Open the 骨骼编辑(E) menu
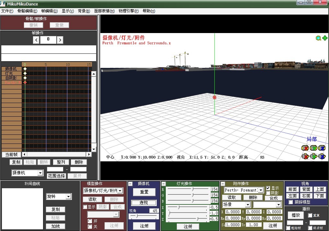329x231 pixels. point(27,11)
